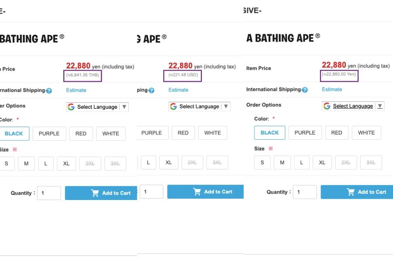This screenshot has width=393, height=262.
Task: Choose size M in THB panel
Action: click(26, 164)
